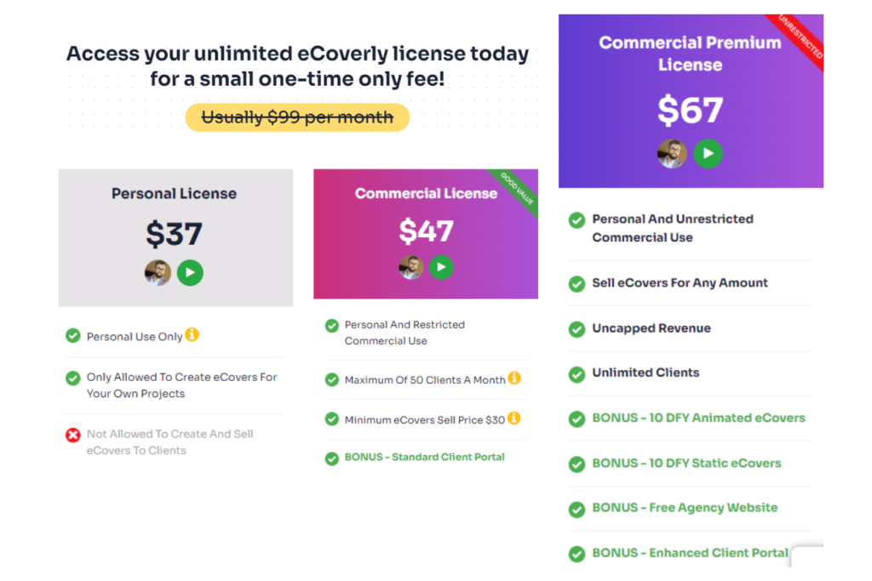Open the BONUS - 10 DFY Animated eCovers link
Screen dimensions: 872x581
698,418
